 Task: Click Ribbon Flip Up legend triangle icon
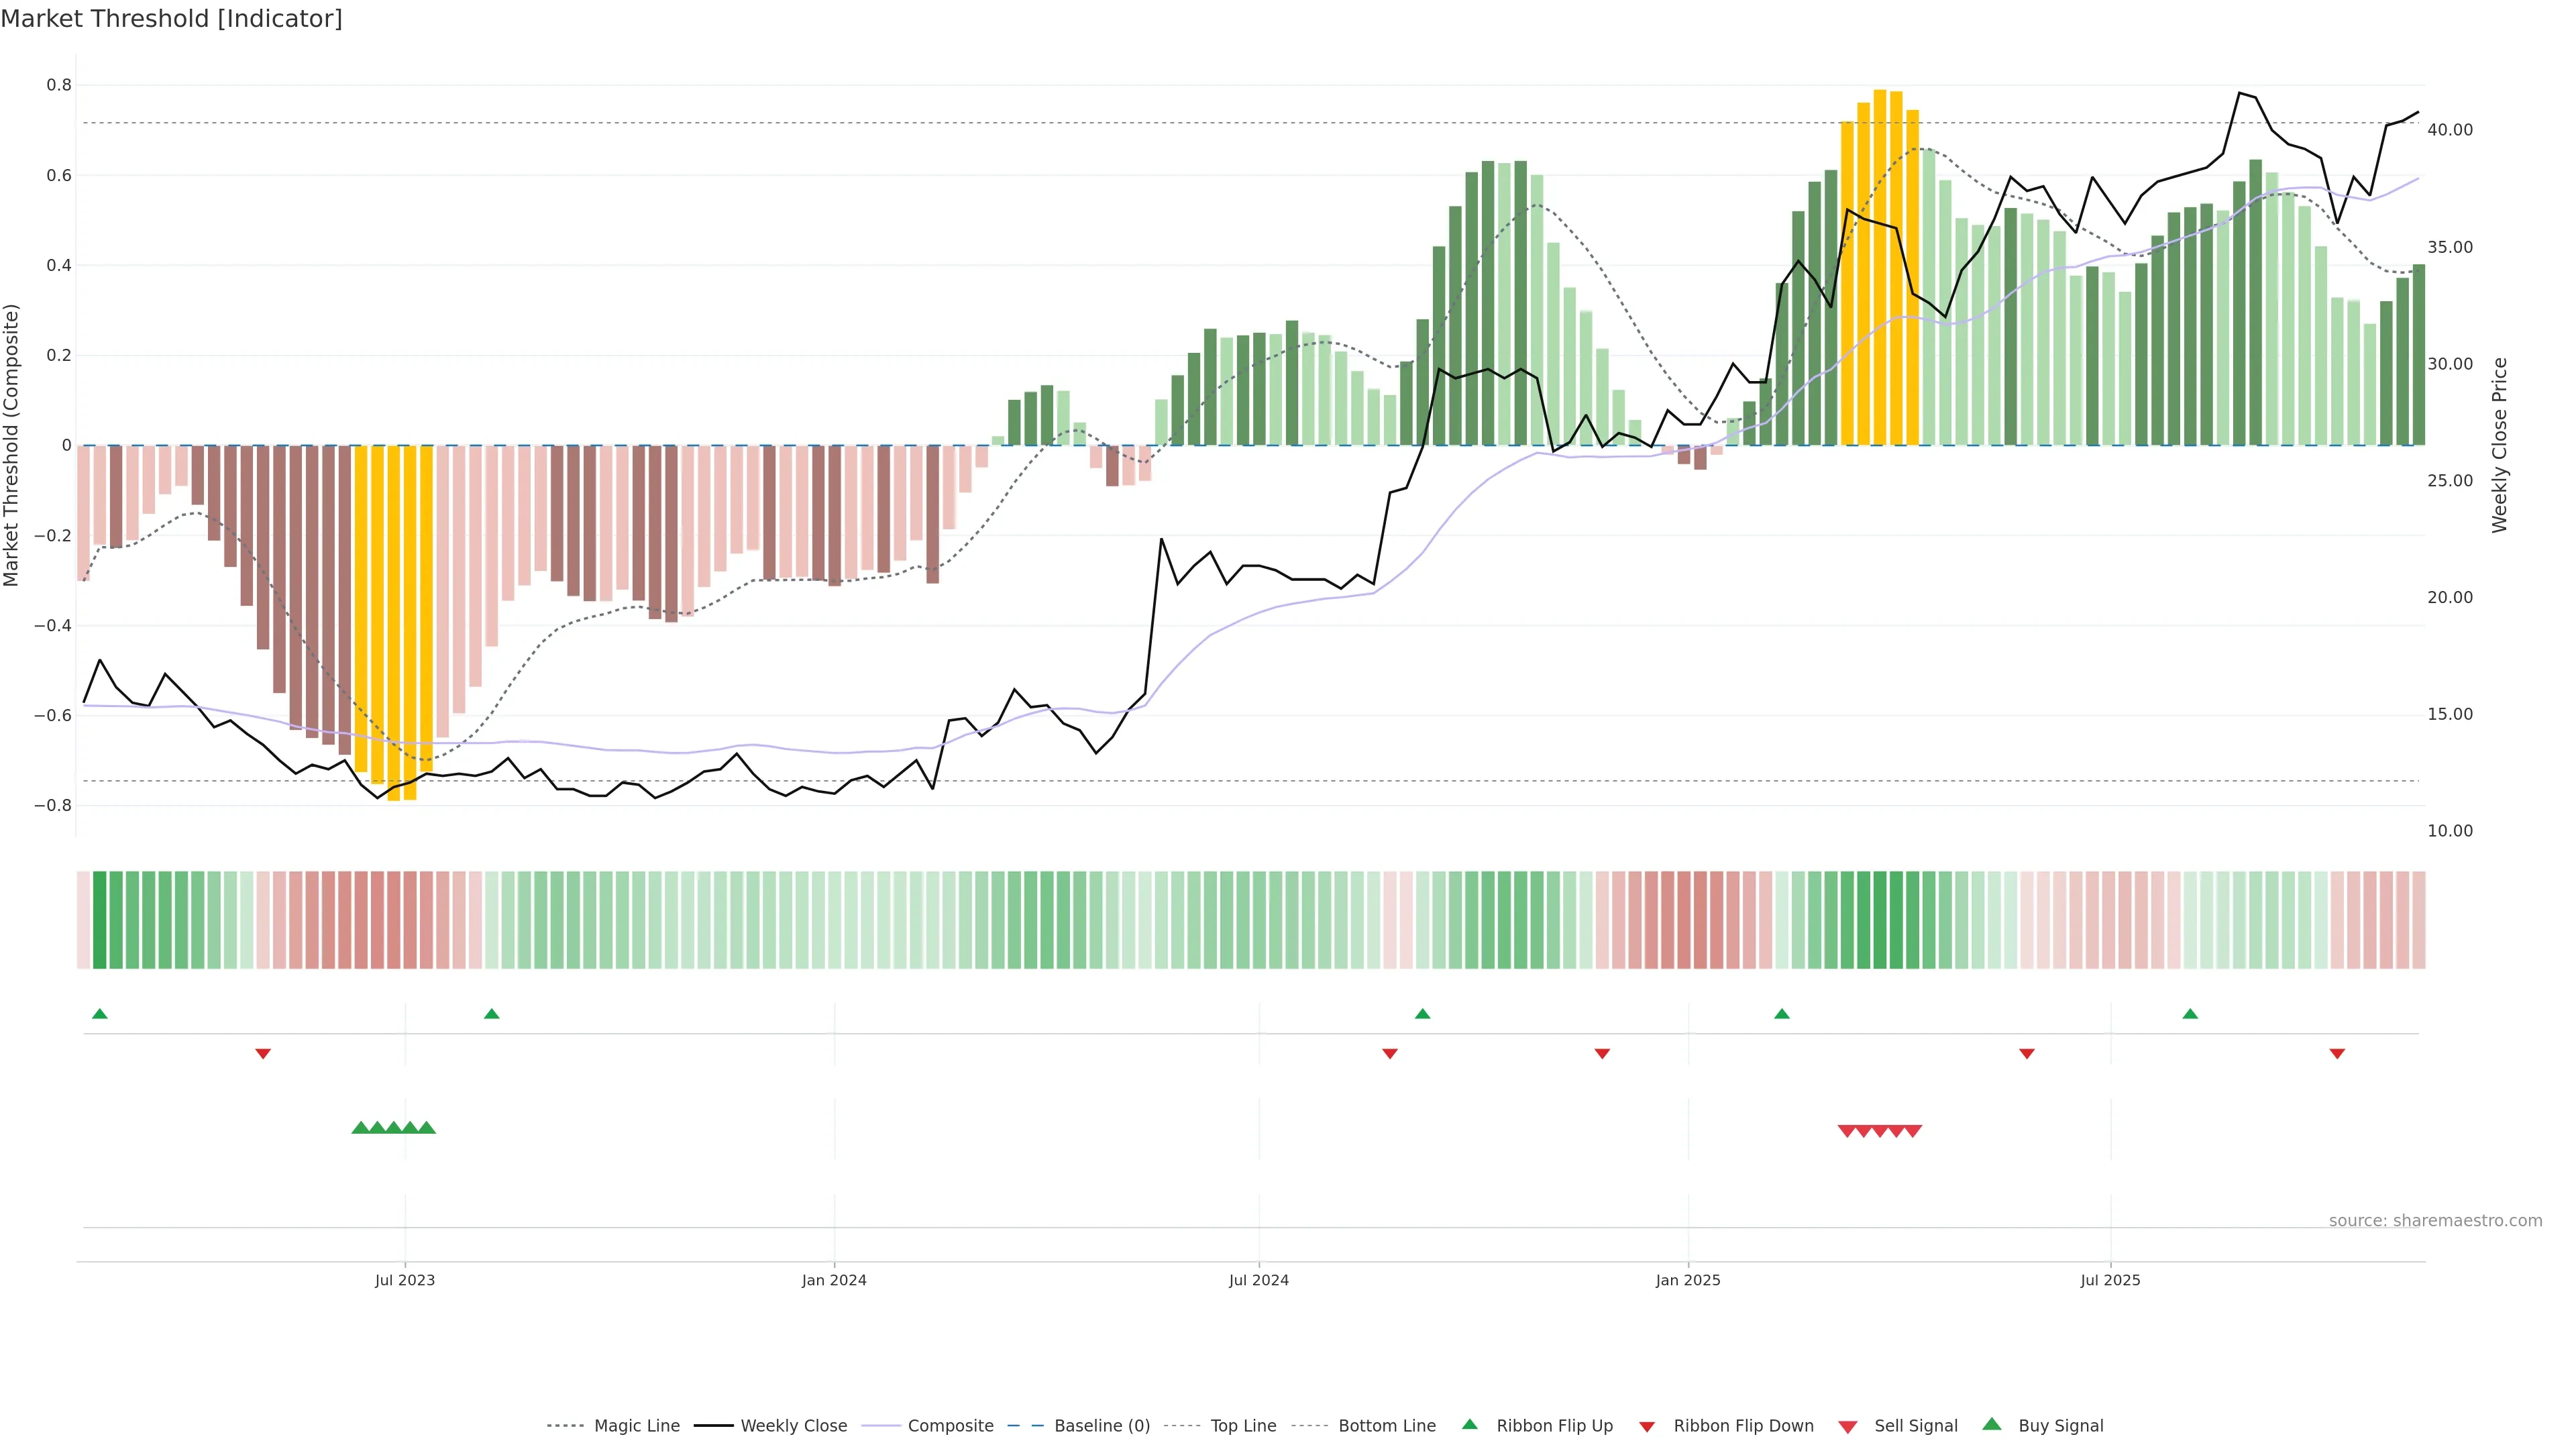[x=1469, y=1424]
